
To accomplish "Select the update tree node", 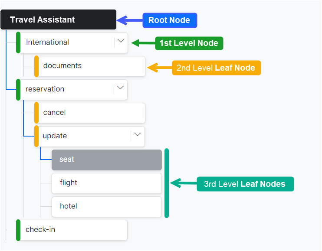I will pyautogui.click(x=82, y=136).
